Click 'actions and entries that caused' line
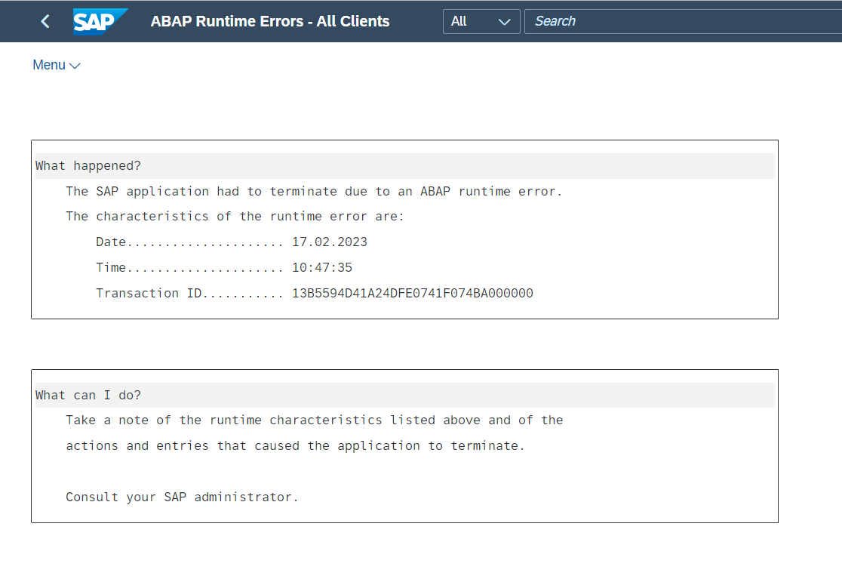 295,446
